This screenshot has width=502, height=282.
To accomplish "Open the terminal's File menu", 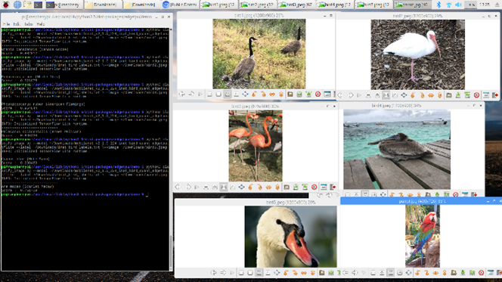I will click(x=6, y=24).
